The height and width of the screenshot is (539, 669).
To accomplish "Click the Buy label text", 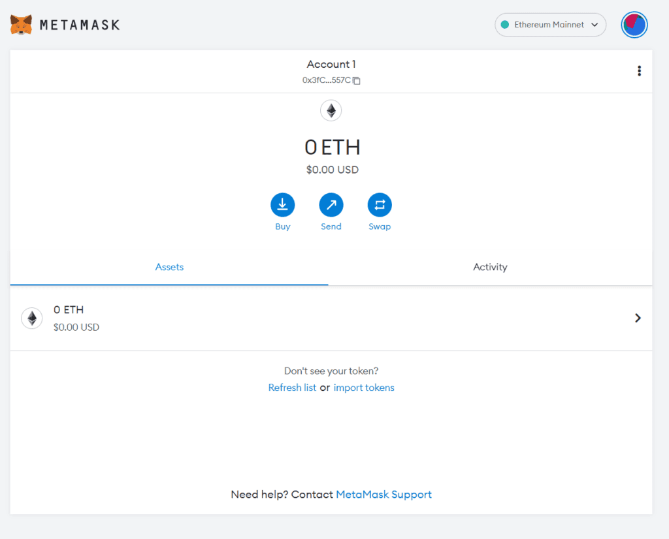I will [x=282, y=226].
